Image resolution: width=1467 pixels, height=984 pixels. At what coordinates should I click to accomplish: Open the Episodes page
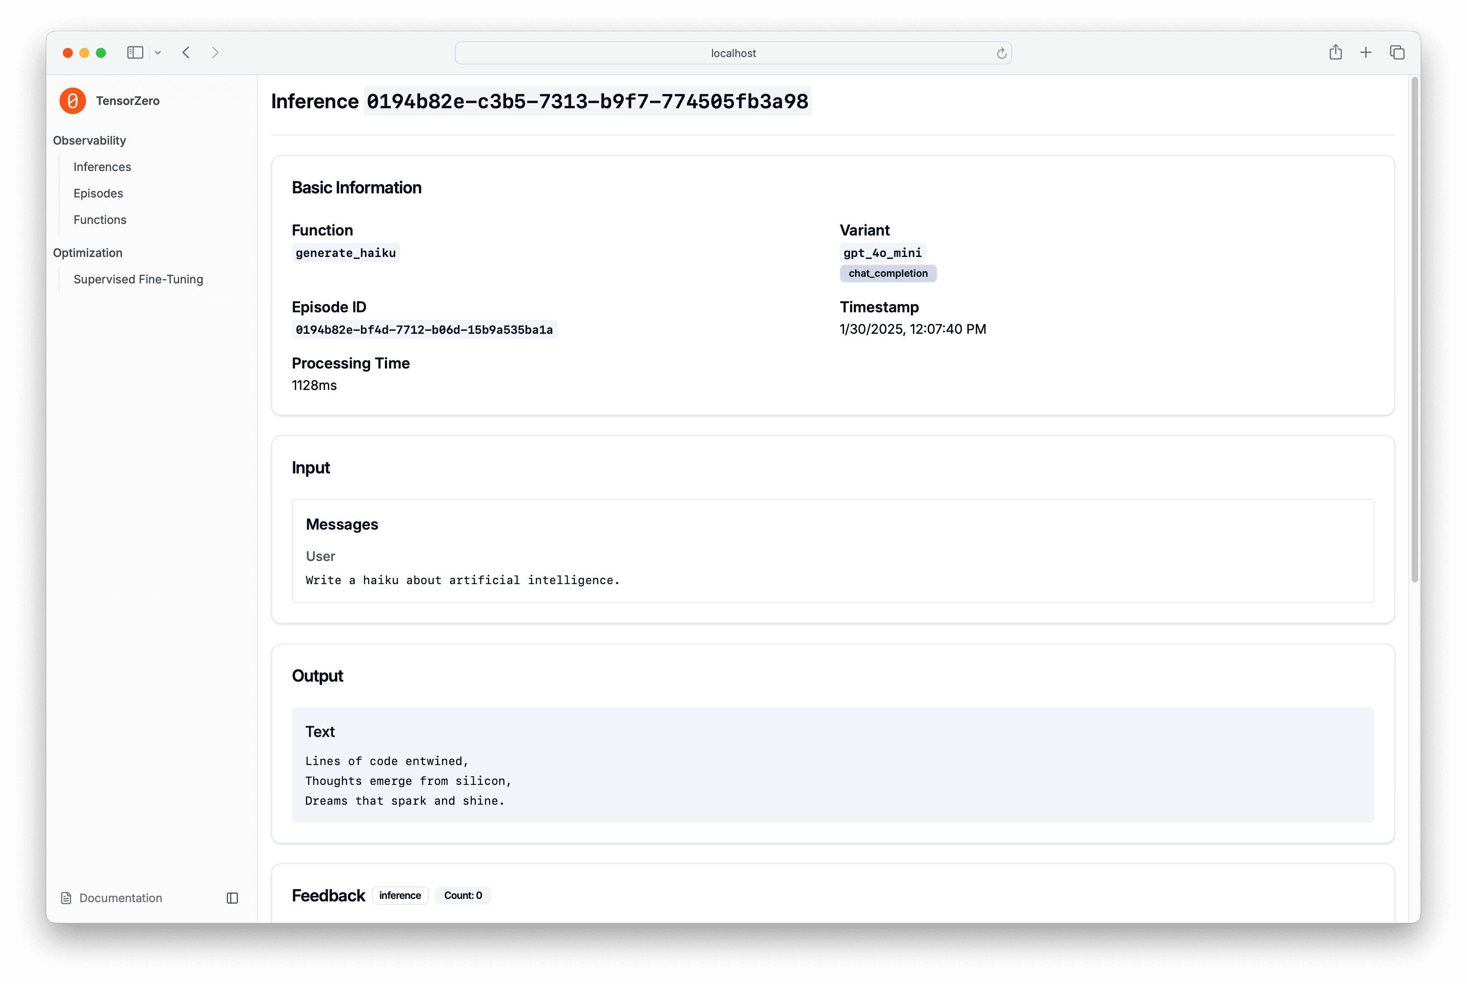click(98, 193)
